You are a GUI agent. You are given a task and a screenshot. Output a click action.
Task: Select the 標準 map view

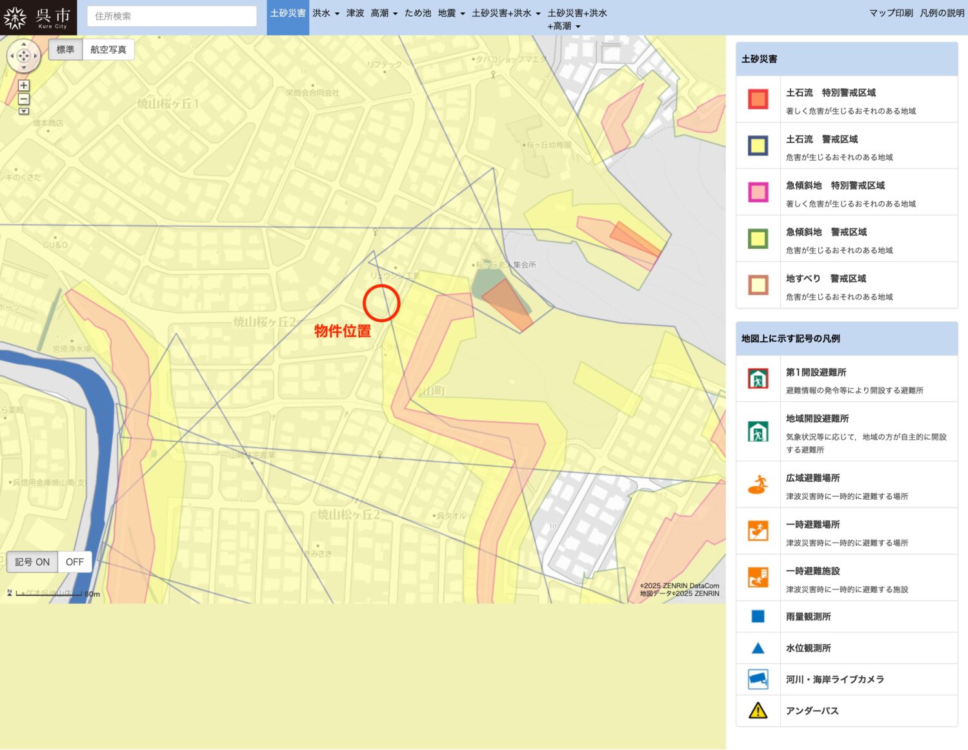click(65, 50)
